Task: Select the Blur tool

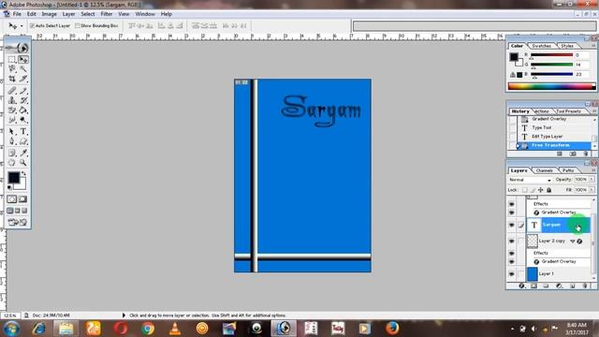Action: pyautogui.click(x=12, y=120)
